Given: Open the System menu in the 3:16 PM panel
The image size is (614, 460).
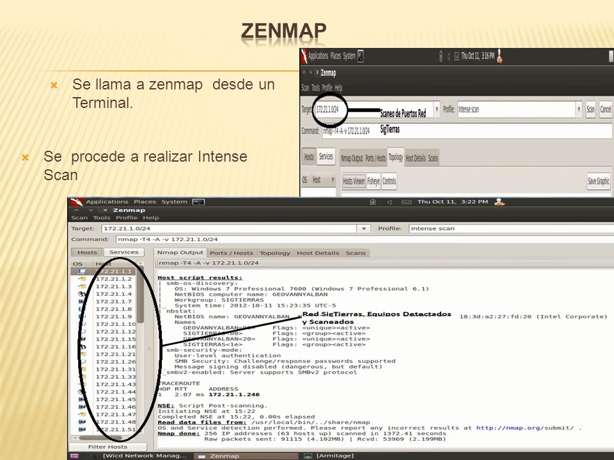Looking at the screenshot, I should click(x=349, y=56).
